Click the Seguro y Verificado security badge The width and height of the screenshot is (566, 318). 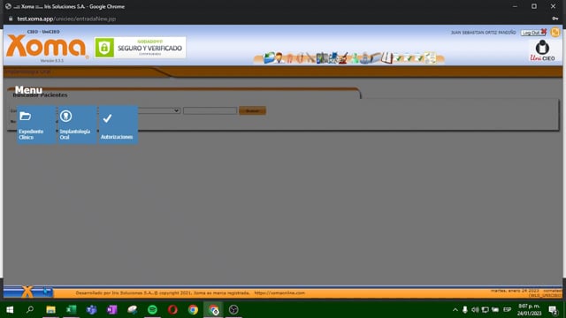point(140,47)
